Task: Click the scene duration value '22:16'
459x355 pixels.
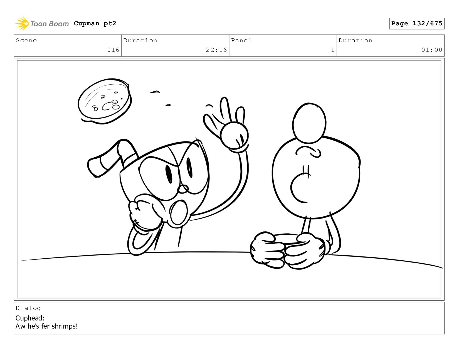Action: point(216,50)
